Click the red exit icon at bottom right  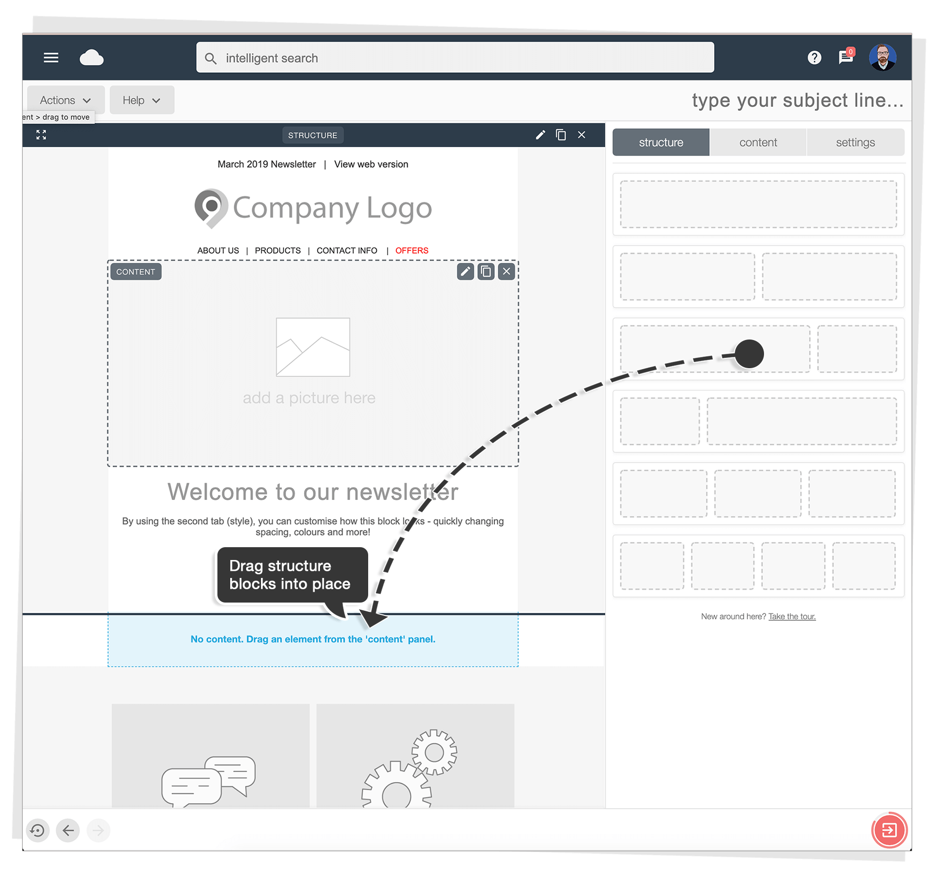pyautogui.click(x=890, y=830)
